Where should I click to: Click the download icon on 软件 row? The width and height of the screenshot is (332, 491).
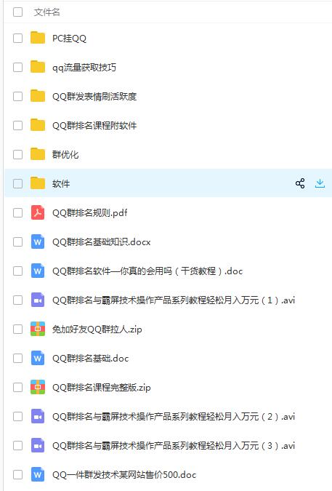click(x=320, y=183)
